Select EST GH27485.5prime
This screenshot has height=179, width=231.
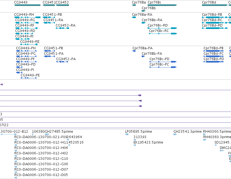(x=59, y=132)
